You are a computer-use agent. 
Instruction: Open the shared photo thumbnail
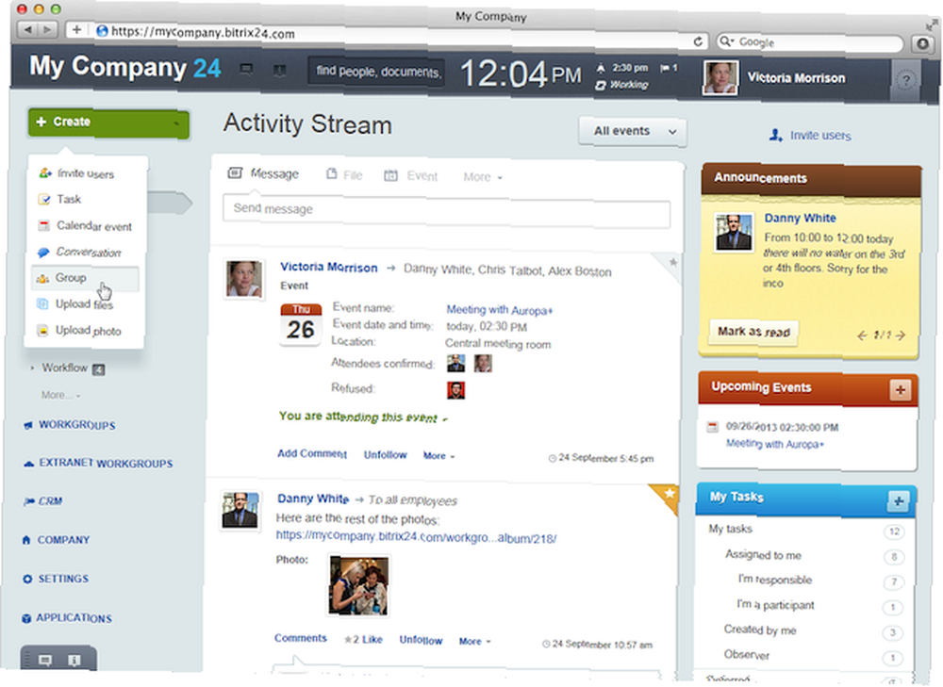coord(358,586)
